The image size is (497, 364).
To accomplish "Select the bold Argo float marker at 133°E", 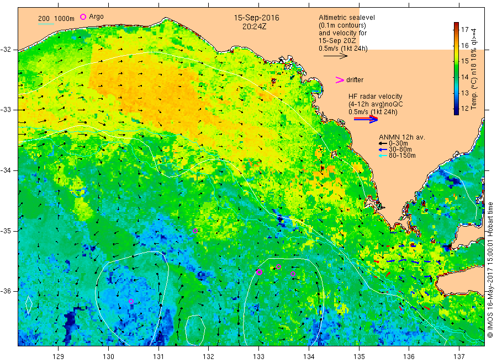I will pos(259,272).
